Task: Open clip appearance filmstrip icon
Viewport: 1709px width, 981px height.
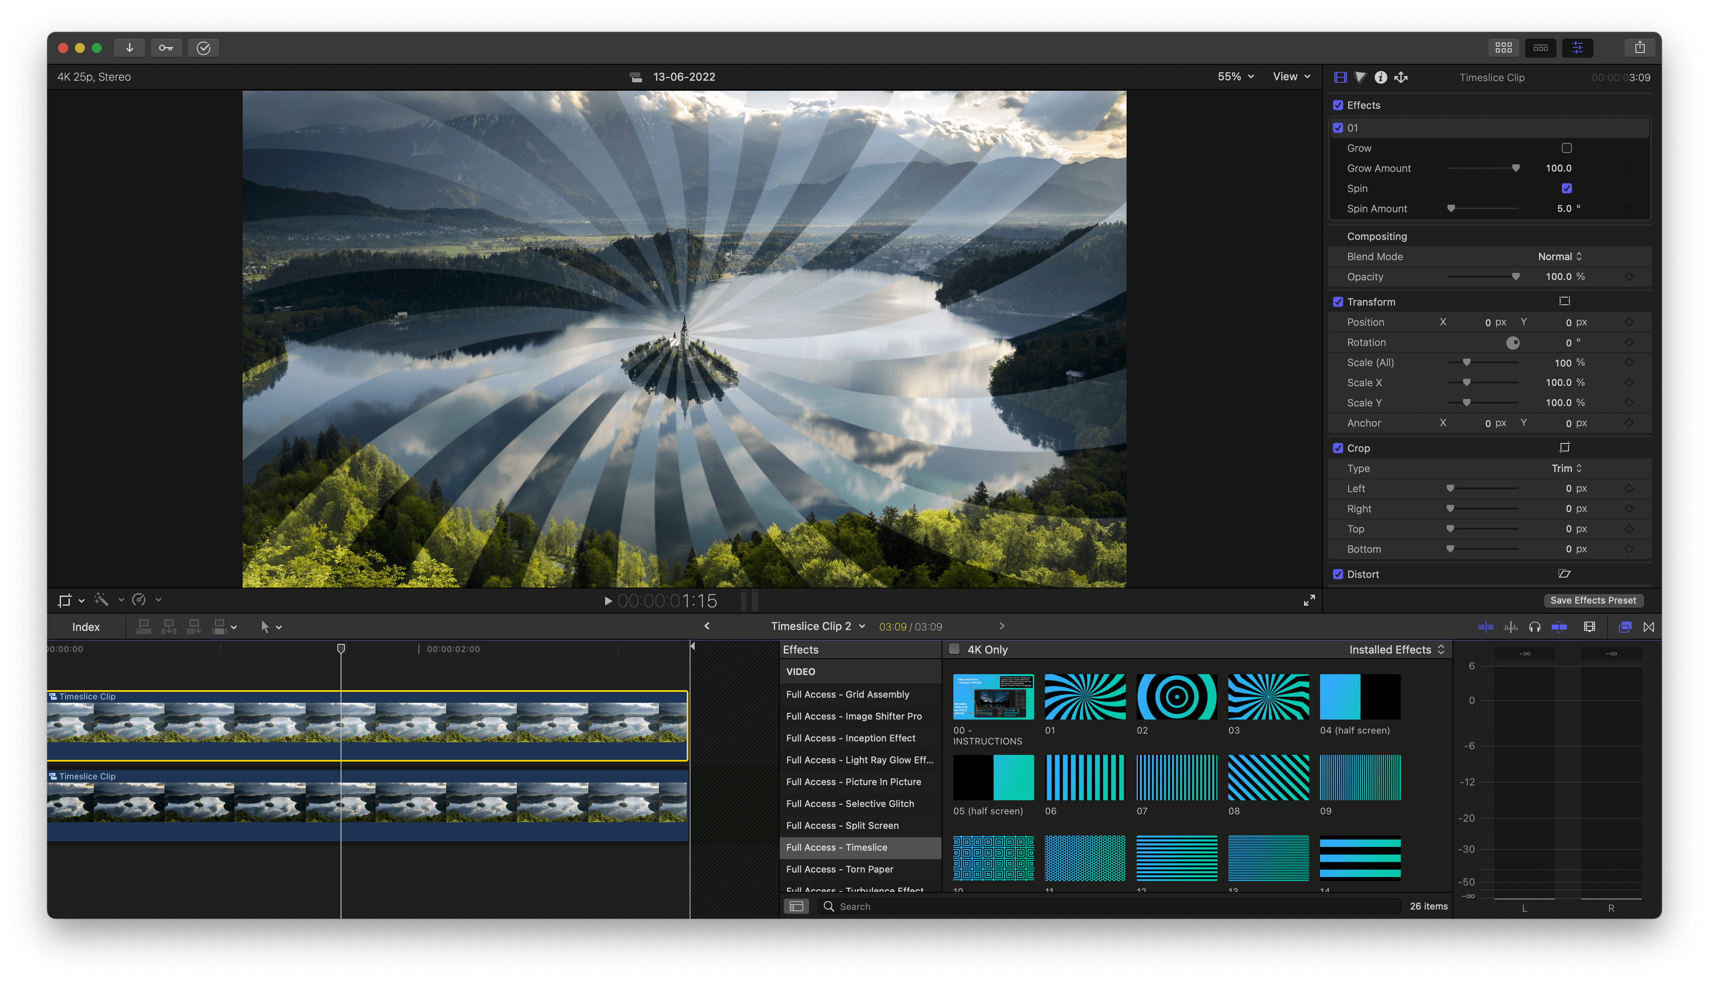Action: [1590, 627]
